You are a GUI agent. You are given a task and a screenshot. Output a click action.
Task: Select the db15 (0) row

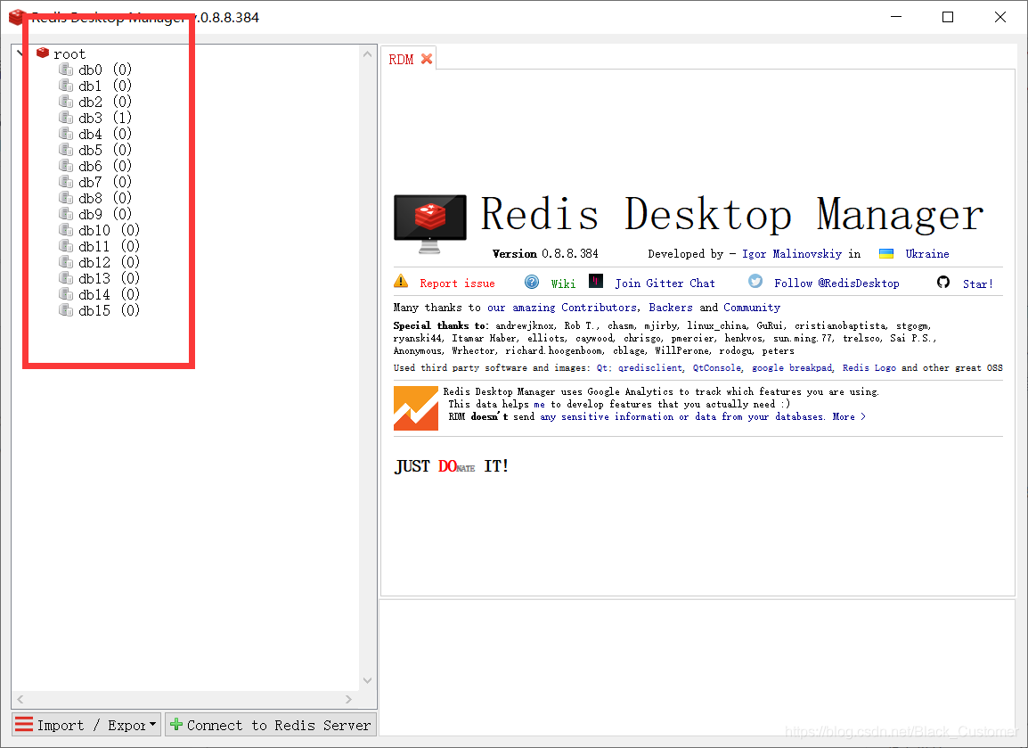pos(109,311)
